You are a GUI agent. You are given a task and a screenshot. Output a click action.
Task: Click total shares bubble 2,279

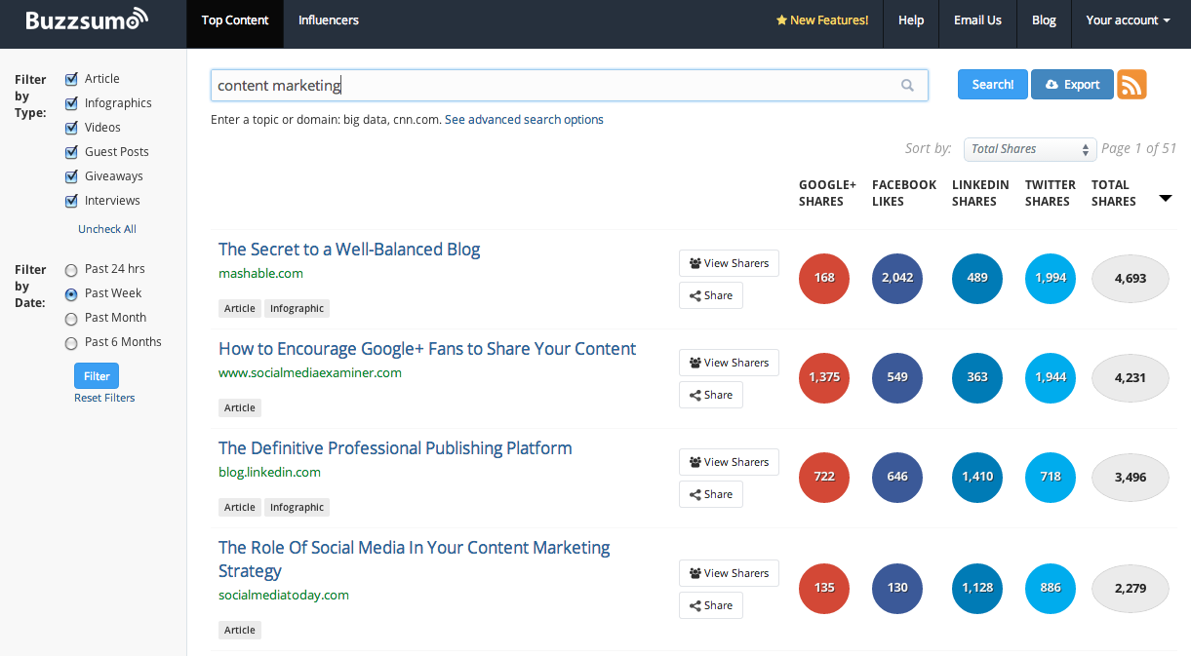click(1130, 589)
